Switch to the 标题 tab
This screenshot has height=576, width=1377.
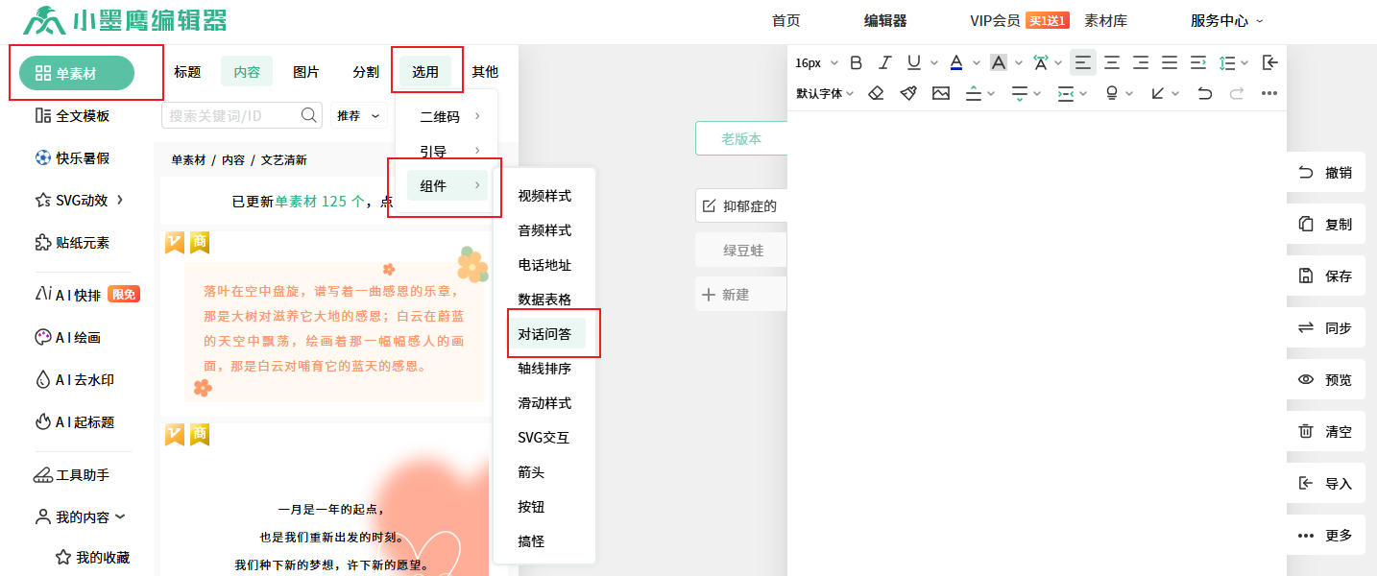[187, 71]
